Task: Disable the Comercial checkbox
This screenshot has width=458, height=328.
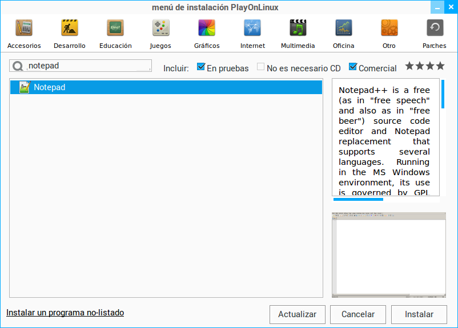Action: pos(353,67)
